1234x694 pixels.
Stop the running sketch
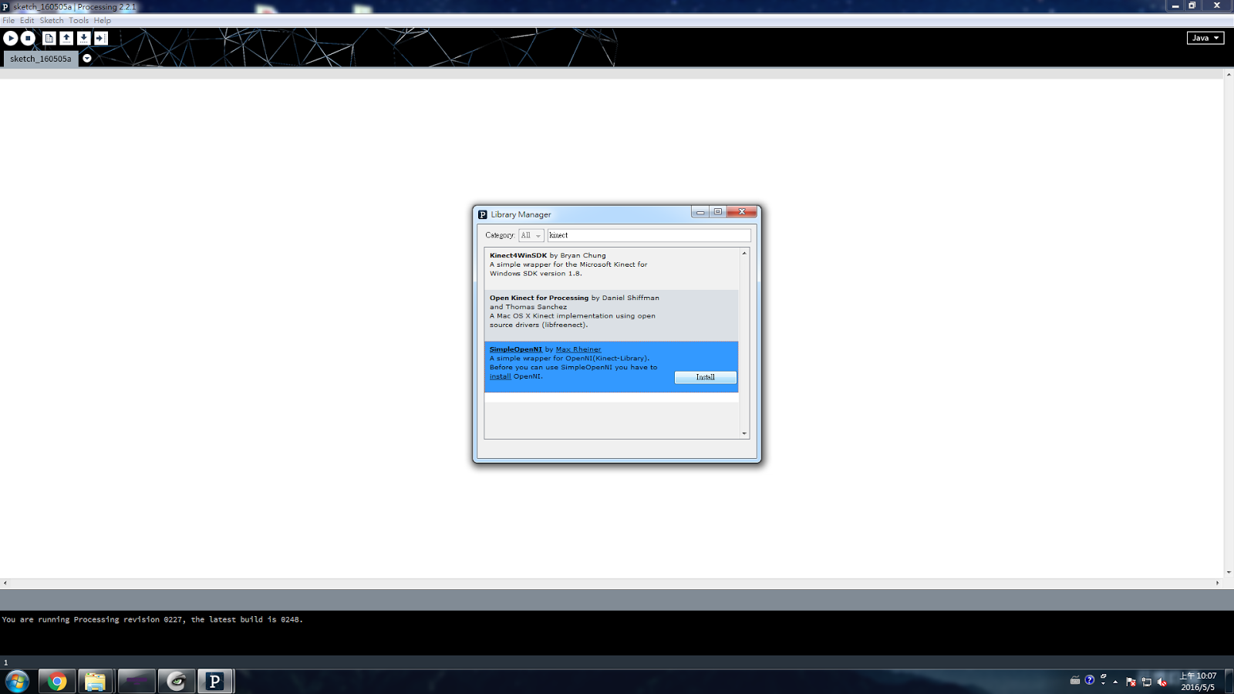pos(28,38)
